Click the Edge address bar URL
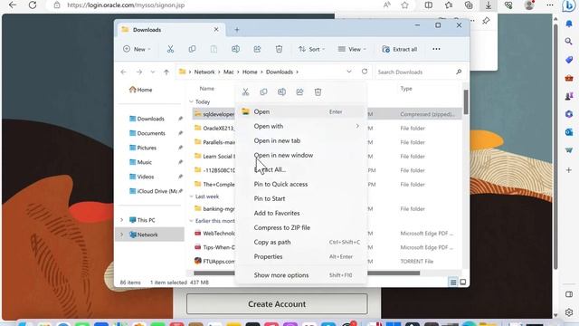579x326 pixels. click(126, 5)
